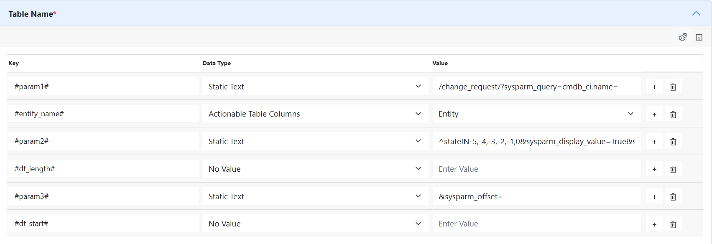Click the #entity_name# key field
The height and width of the screenshot is (244, 712).
pos(103,114)
